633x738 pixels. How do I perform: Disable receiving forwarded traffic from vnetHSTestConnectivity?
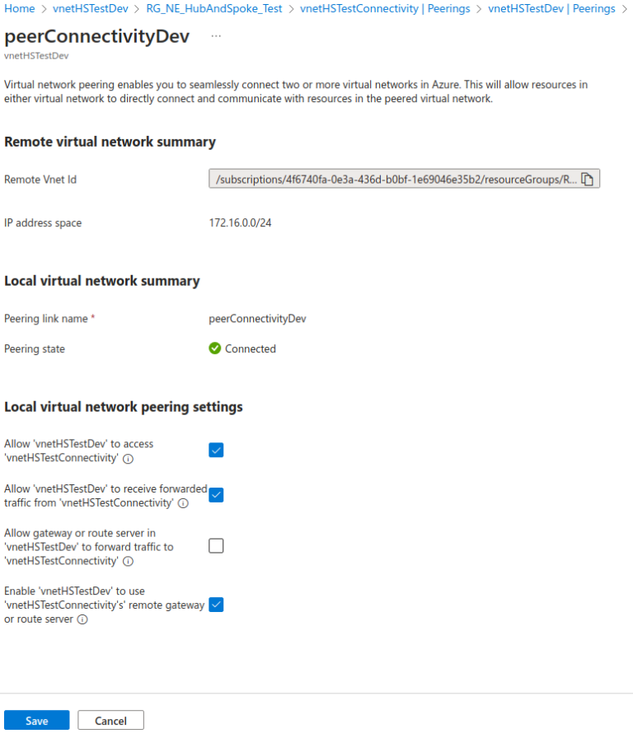coord(216,495)
